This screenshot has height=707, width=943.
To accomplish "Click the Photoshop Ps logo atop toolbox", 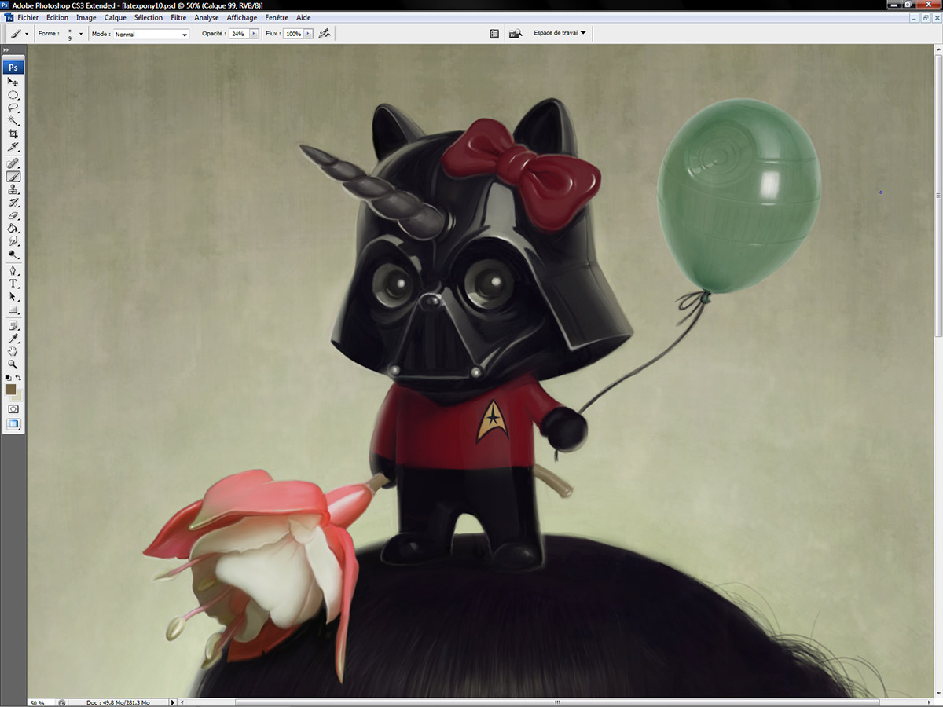I will [x=13, y=68].
